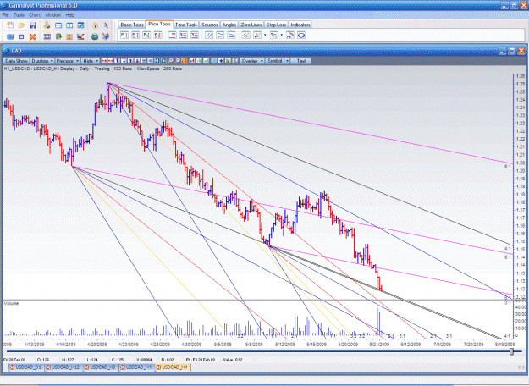
Task: Click the 5/12/2009 date label on time axis
Action: coord(285,345)
